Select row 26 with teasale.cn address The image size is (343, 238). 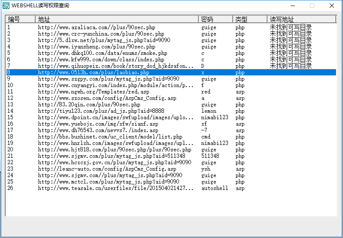115,188
